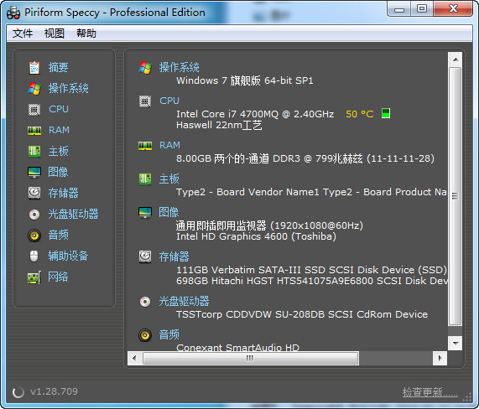479x409 pixels.
Task: Click the Windows 7 旗舰版 64-bit SP1 text
Action: click(245, 81)
